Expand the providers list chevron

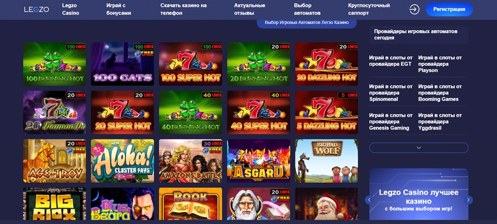pos(419,148)
